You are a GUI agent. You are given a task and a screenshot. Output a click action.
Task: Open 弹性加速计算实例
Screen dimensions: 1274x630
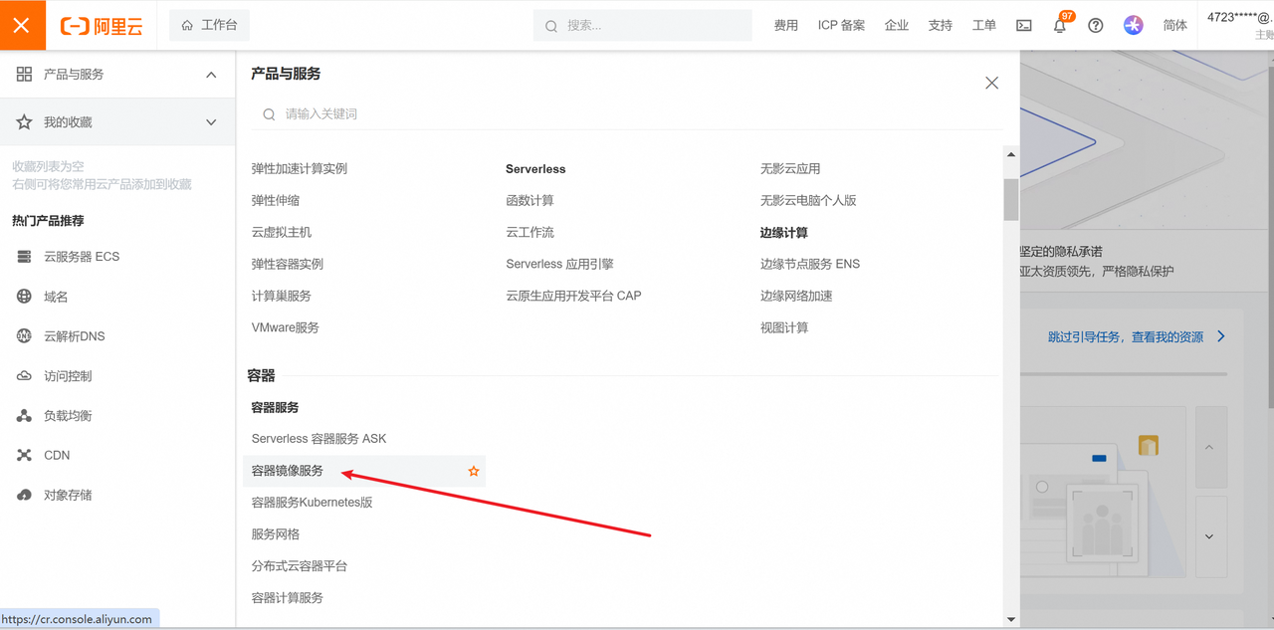click(x=300, y=169)
